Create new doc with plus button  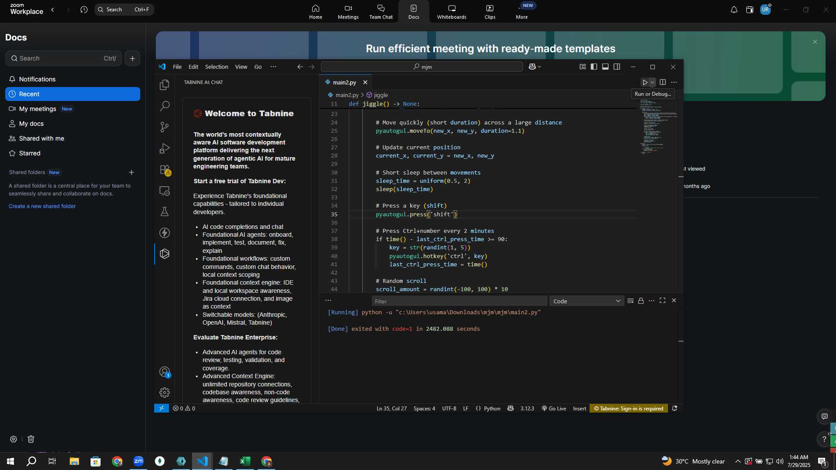pos(132,58)
